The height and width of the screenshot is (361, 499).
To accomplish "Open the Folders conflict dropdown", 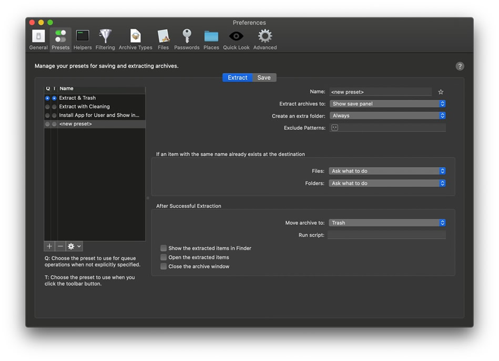I will coord(387,183).
